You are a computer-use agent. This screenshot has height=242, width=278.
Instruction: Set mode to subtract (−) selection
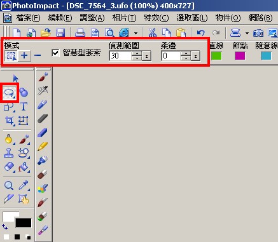[38, 56]
